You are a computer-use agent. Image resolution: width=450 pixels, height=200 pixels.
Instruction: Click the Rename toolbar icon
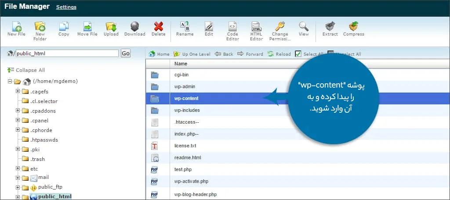pyautogui.click(x=185, y=29)
